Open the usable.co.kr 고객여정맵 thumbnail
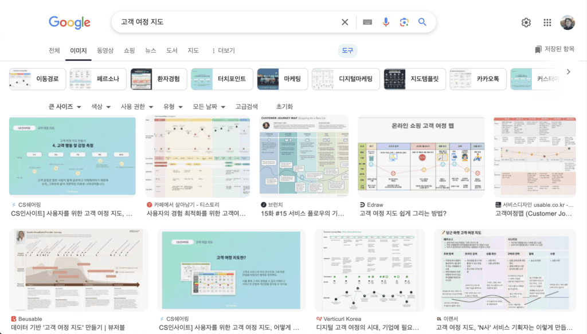Viewport: 587px width, 334px height. coord(535,156)
